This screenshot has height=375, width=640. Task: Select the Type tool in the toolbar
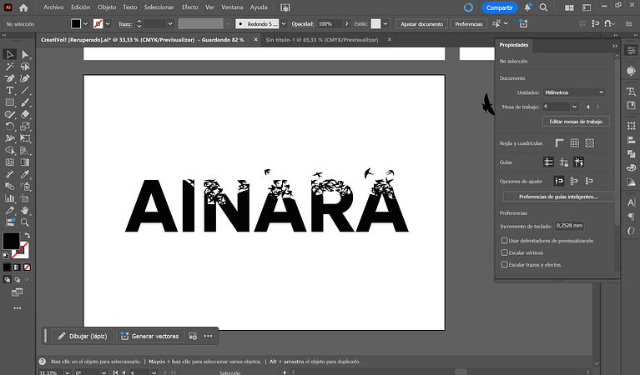coord(10,90)
